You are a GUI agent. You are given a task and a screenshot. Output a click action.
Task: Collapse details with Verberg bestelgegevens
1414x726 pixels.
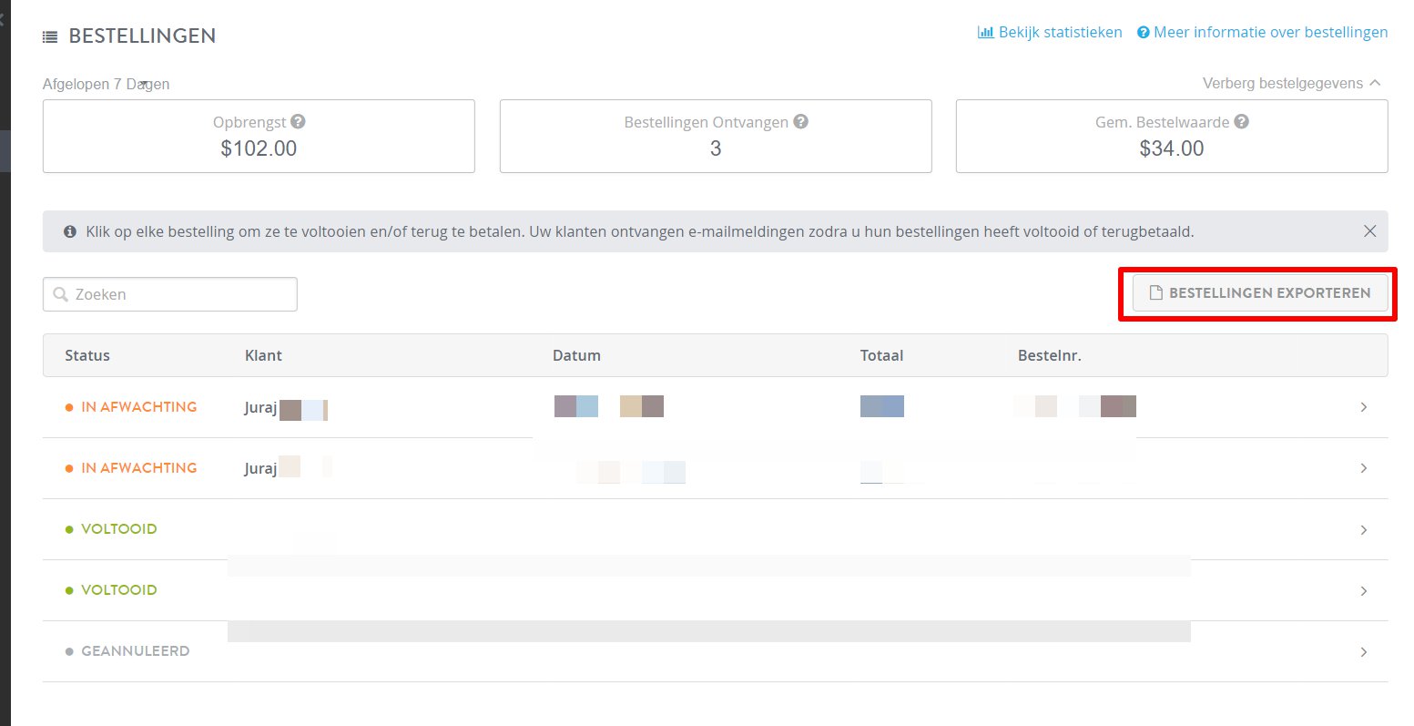coord(1291,83)
